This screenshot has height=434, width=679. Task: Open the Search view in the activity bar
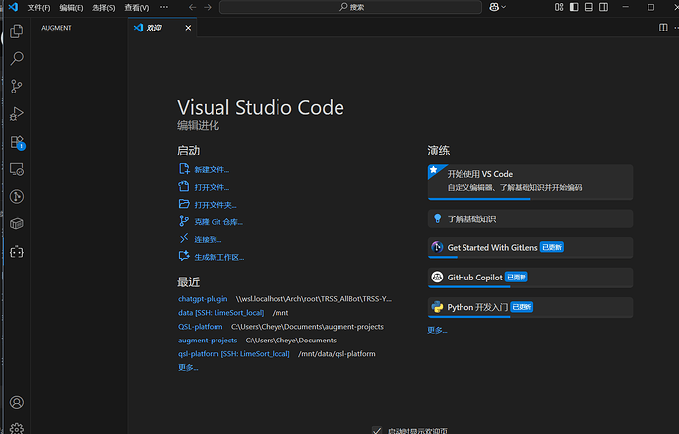click(17, 58)
